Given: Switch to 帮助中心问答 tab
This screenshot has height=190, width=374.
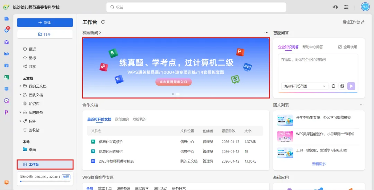Looking at the screenshot, I should pos(312,47).
